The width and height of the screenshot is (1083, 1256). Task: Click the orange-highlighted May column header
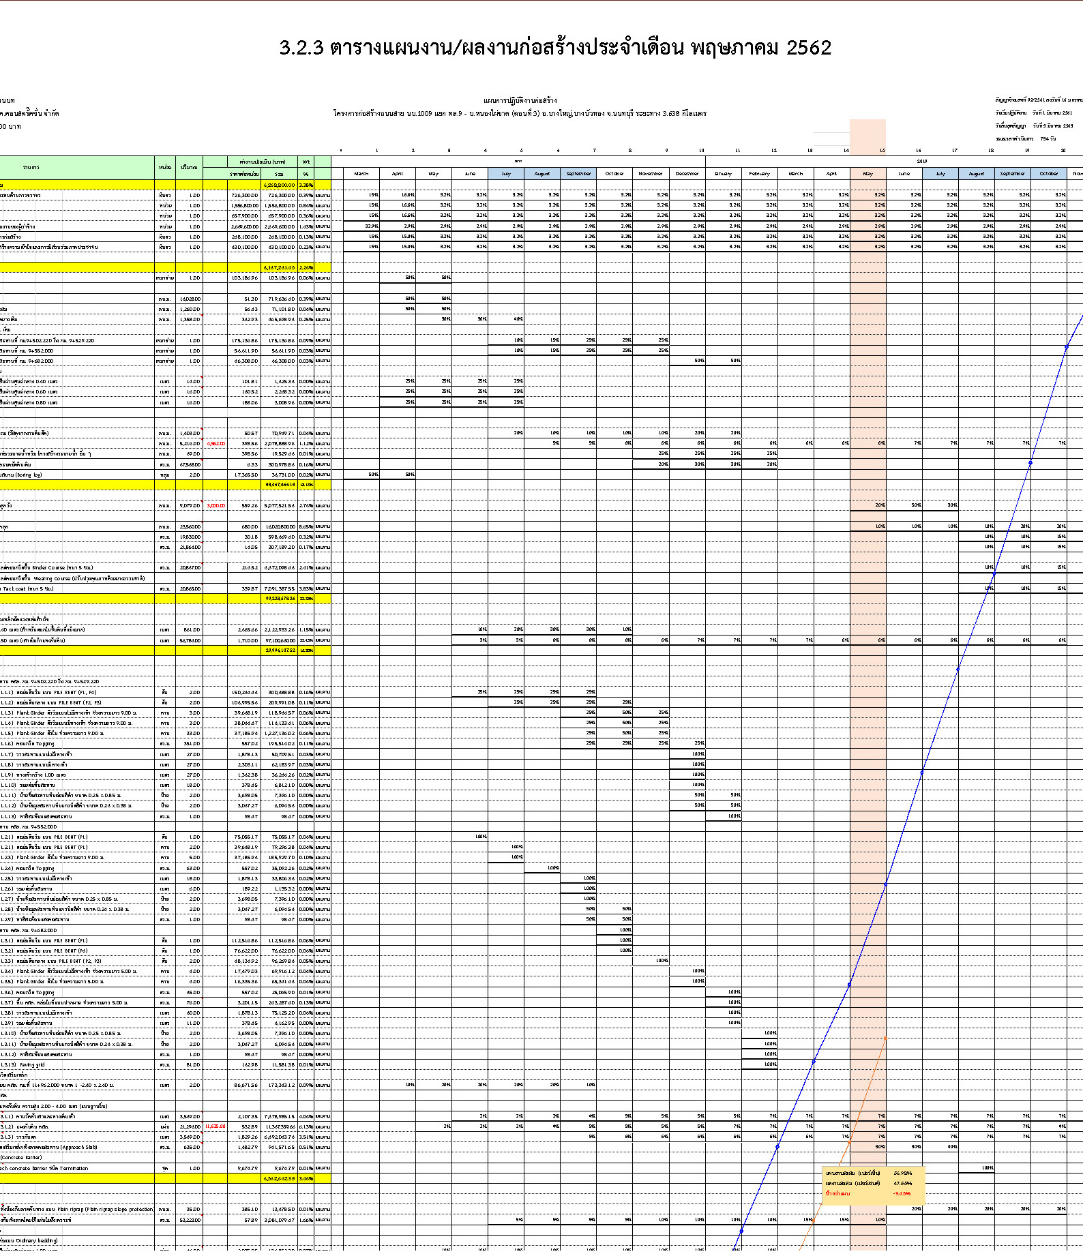coord(867,174)
